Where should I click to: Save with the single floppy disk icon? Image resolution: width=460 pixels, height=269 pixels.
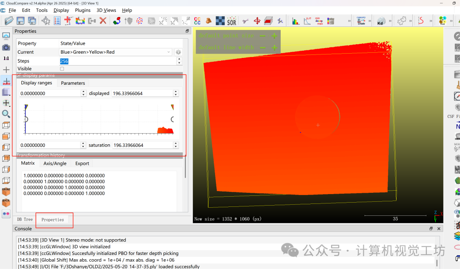click(x=20, y=21)
